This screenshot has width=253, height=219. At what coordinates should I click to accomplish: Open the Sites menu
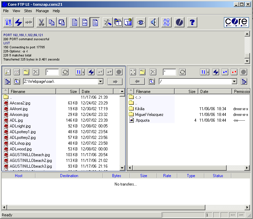pos(28,11)
